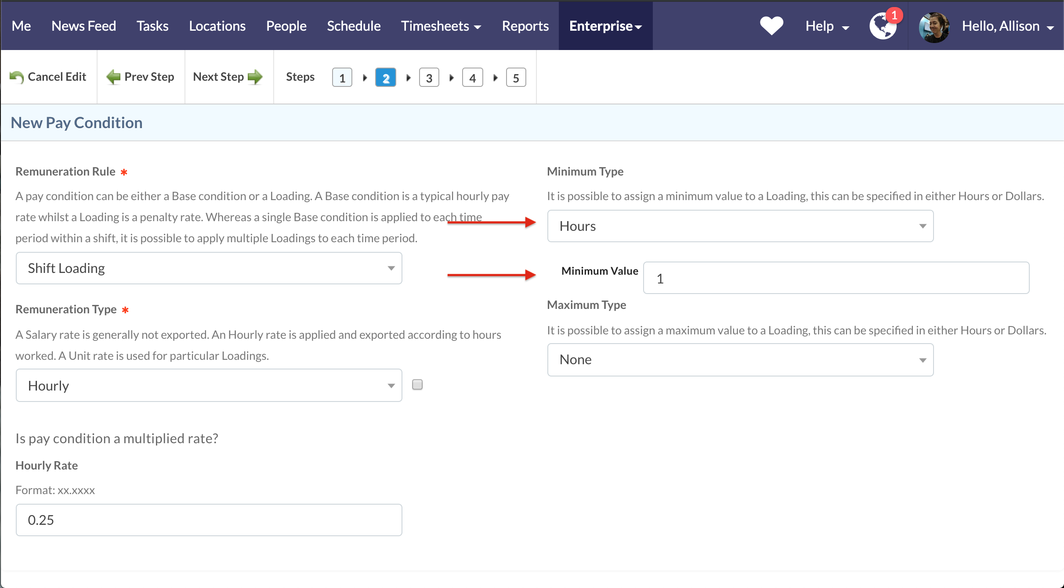Select step 3 in the wizard
Viewport: 1064px width, 588px height.
[429, 78]
